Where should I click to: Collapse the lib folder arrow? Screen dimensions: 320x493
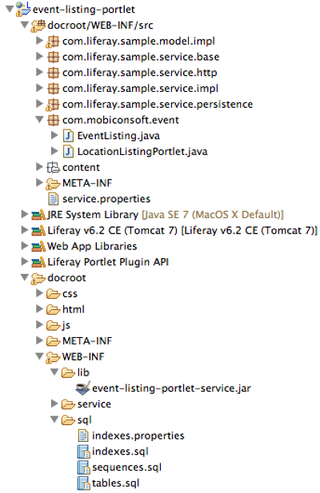point(54,372)
